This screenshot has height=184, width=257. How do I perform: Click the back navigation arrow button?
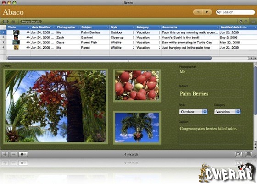pyautogui.click(x=198, y=12)
